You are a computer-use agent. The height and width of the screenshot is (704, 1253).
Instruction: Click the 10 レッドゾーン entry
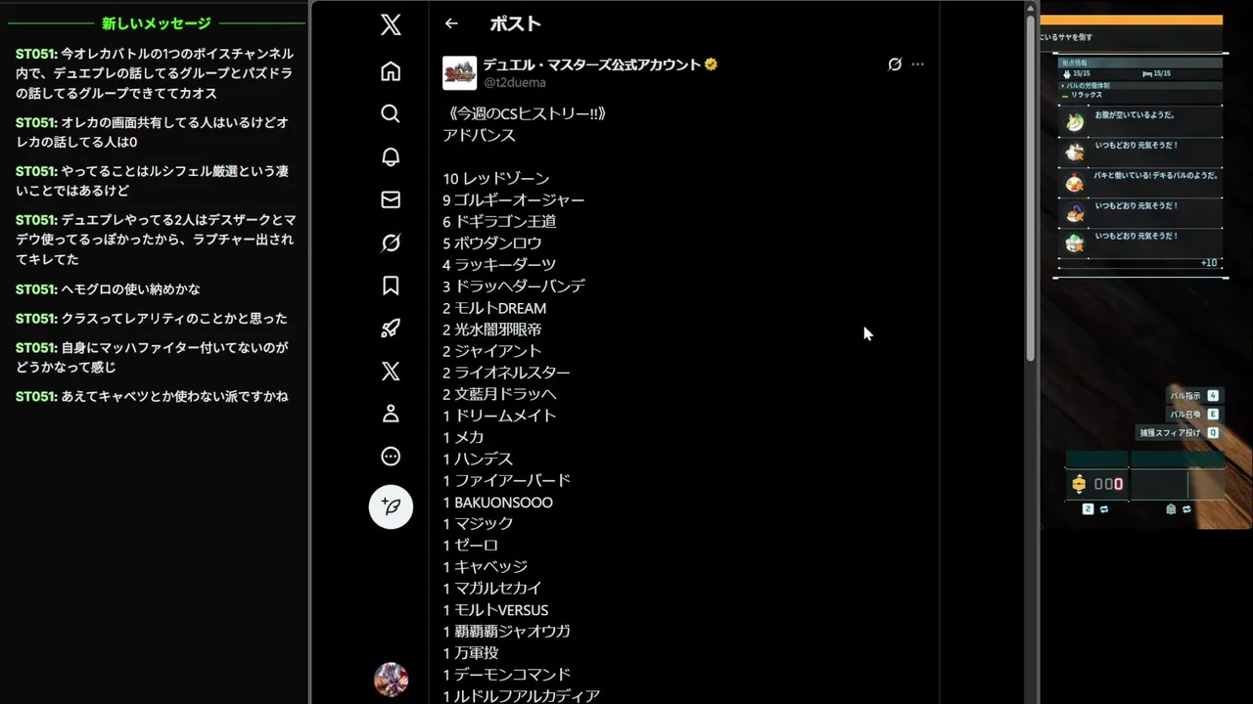(496, 178)
